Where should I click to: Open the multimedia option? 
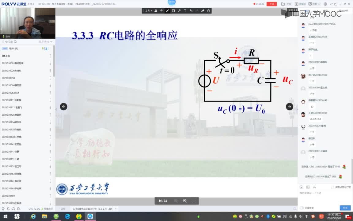(300, 4)
